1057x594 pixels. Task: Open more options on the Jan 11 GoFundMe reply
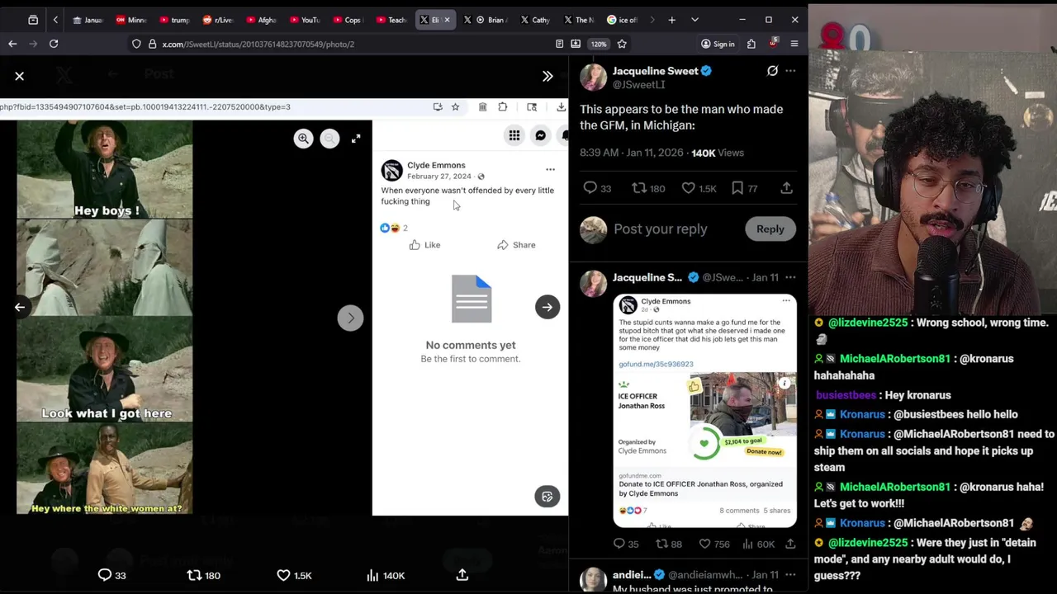[x=790, y=277]
